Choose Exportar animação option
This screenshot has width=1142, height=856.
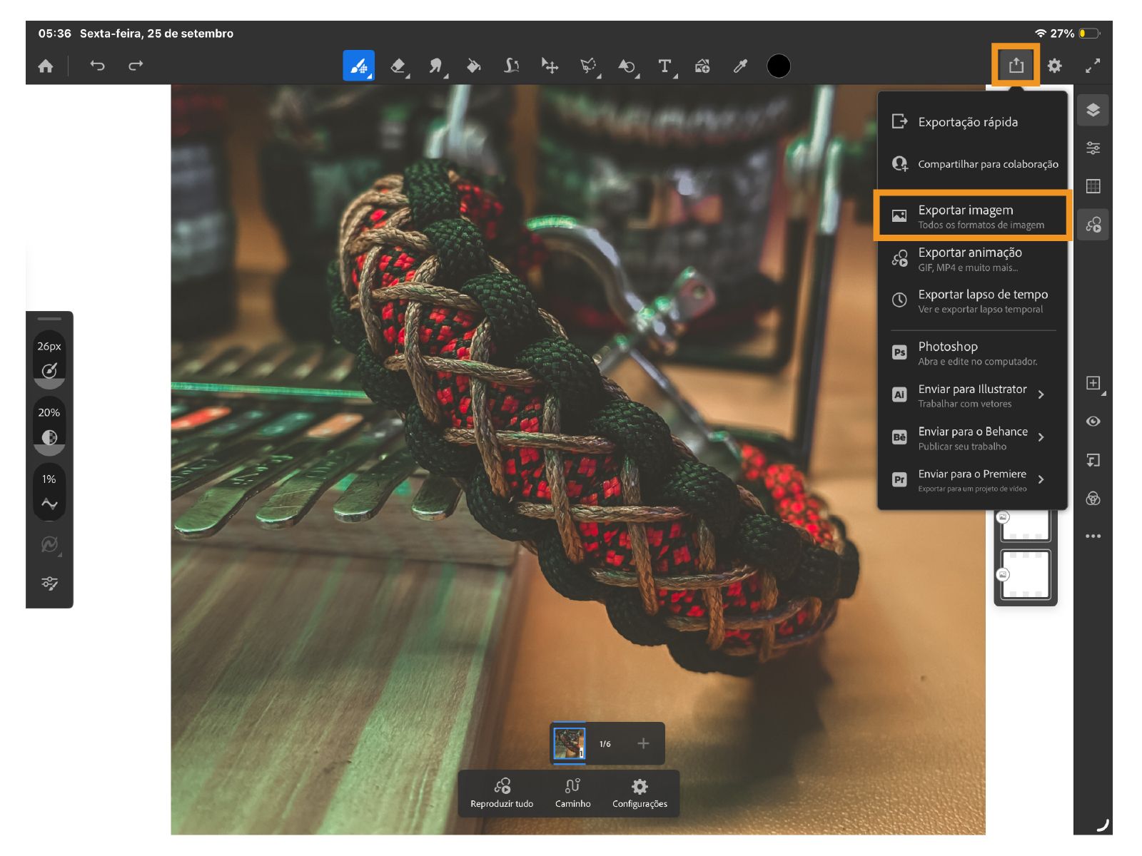tap(972, 259)
